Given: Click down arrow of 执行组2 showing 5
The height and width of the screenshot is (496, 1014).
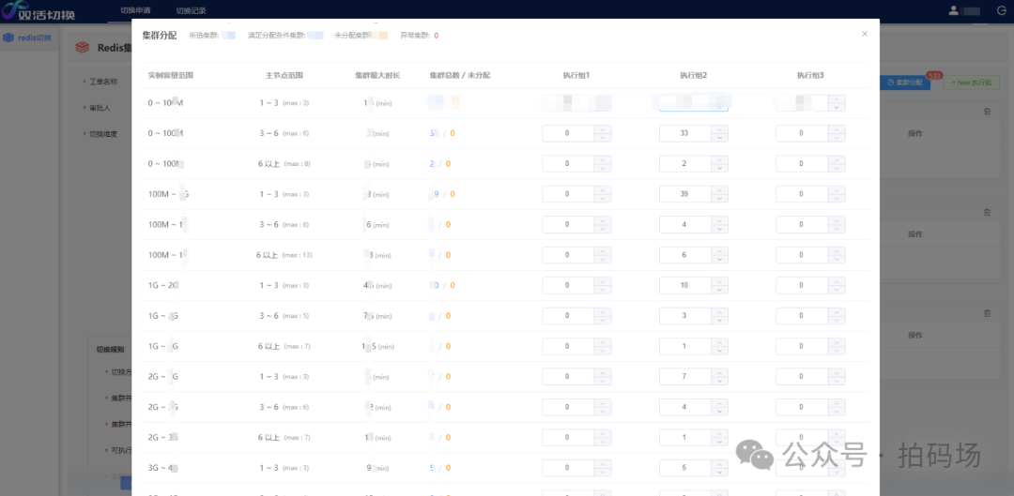Looking at the screenshot, I should tap(720, 472).
